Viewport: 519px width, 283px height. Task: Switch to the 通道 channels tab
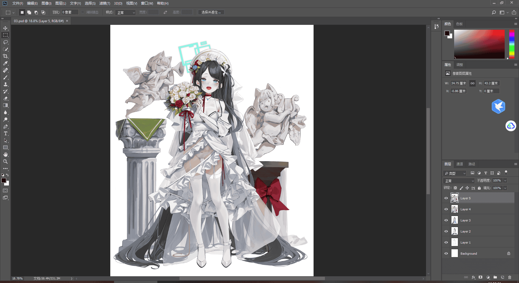[460, 164]
